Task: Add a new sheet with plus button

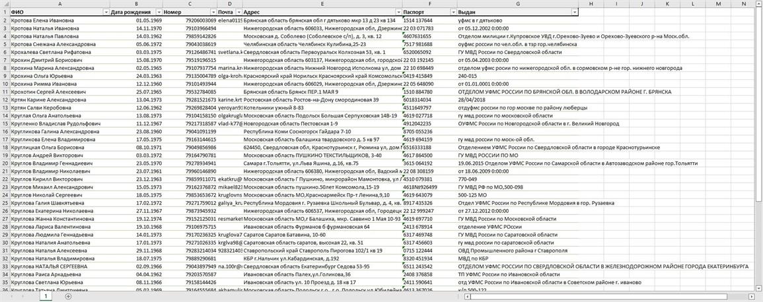Action: [x=68, y=295]
